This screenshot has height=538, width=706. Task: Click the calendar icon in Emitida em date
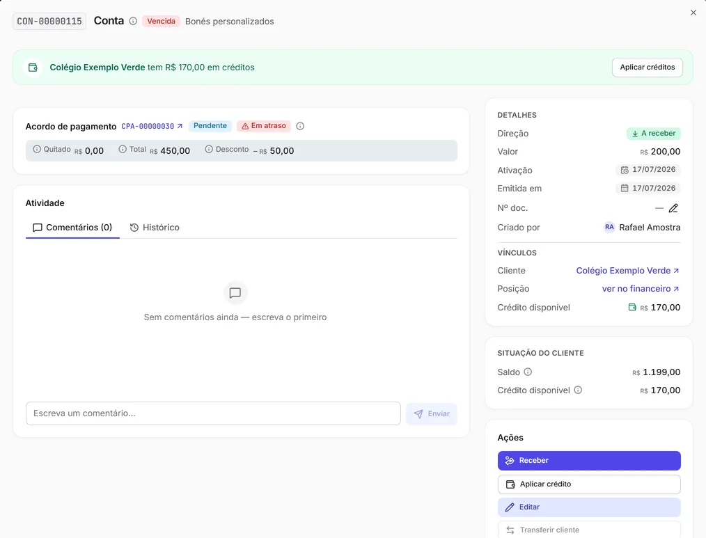(x=625, y=188)
